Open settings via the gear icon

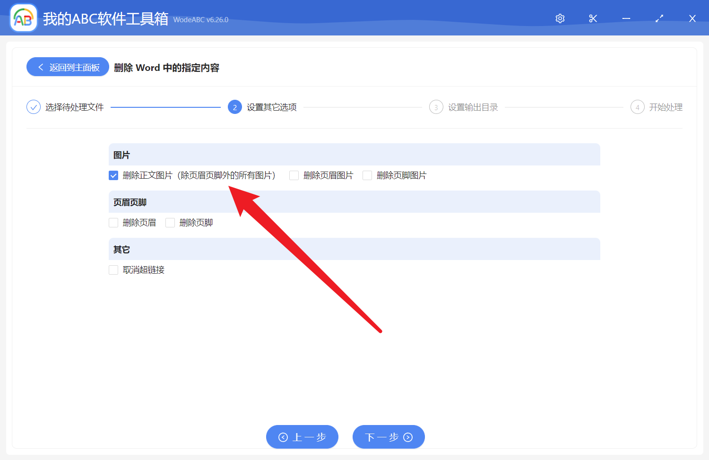560,18
